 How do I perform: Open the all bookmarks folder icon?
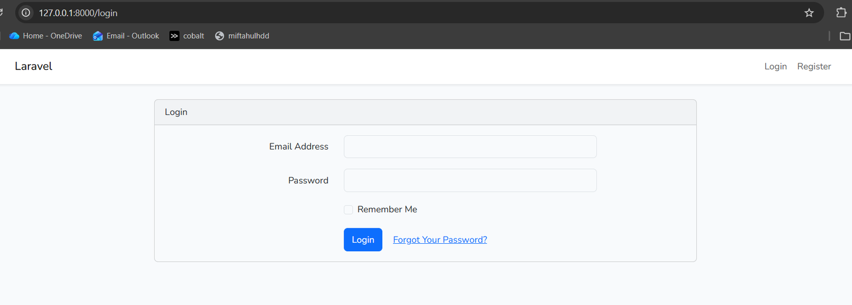(845, 36)
